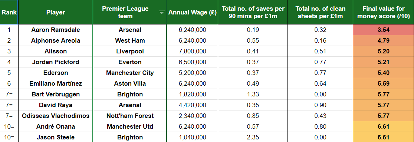Click the Aaron Ramsdale player cell
The width and height of the screenshot is (414, 142).
pos(56,30)
